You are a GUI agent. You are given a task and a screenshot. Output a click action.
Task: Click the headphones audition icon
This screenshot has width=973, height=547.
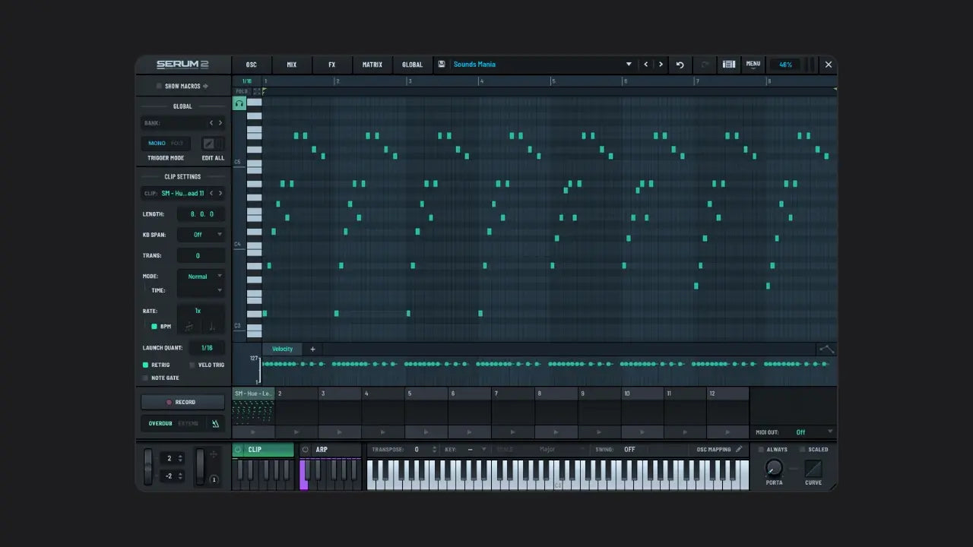tap(239, 104)
